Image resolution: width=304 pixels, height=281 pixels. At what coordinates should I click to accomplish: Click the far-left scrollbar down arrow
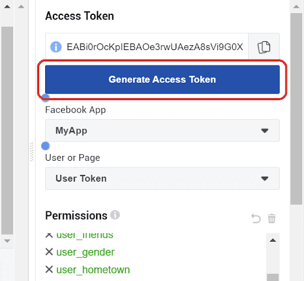(x=7, y=241)
